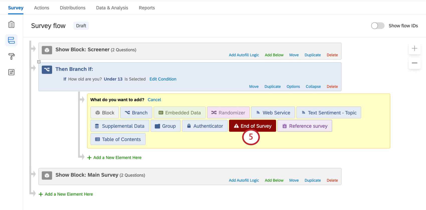Viewport: 426px width, 210px height.
Task: Add an End of Survey element
Action: 252,126
